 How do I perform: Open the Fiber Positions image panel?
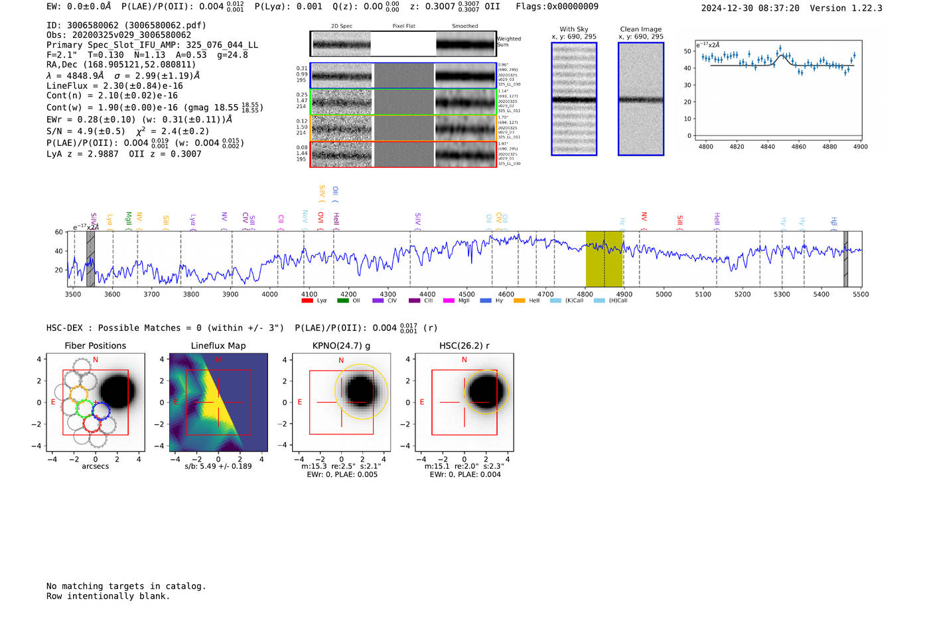tap(96, 403)
